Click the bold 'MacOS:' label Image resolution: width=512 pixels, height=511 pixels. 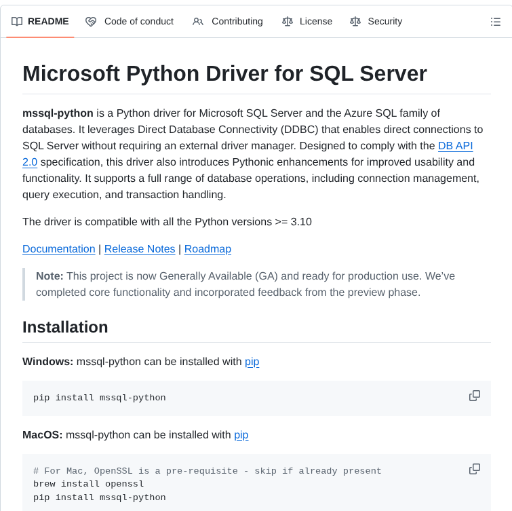(x=43, y=435)
